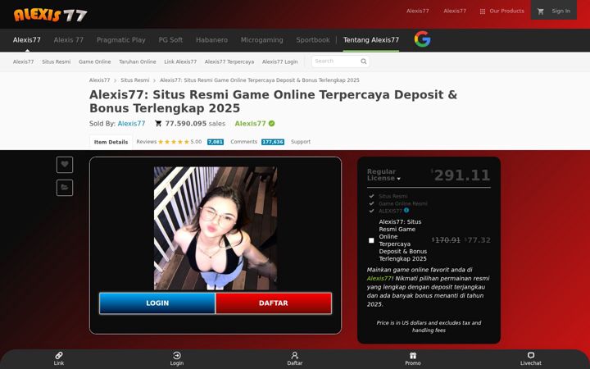Open Alexis77 Login link
Screen dimensions: 590x369
(280, 61)
